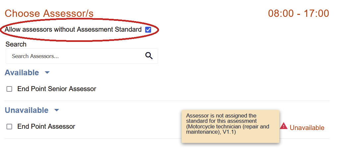Click the Search label above the field
This screenshot has width=338, height=167.
[x=16, y=44]
